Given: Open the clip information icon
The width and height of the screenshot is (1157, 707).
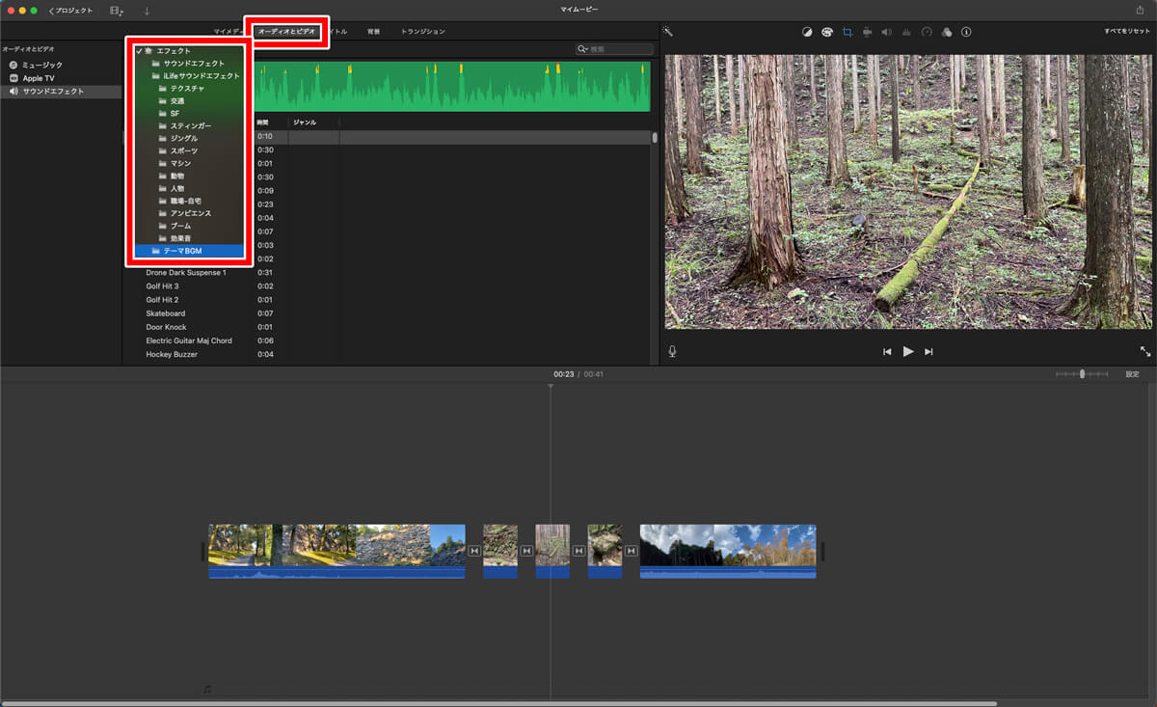Looking at the screenshot, I should pos(966,32).
